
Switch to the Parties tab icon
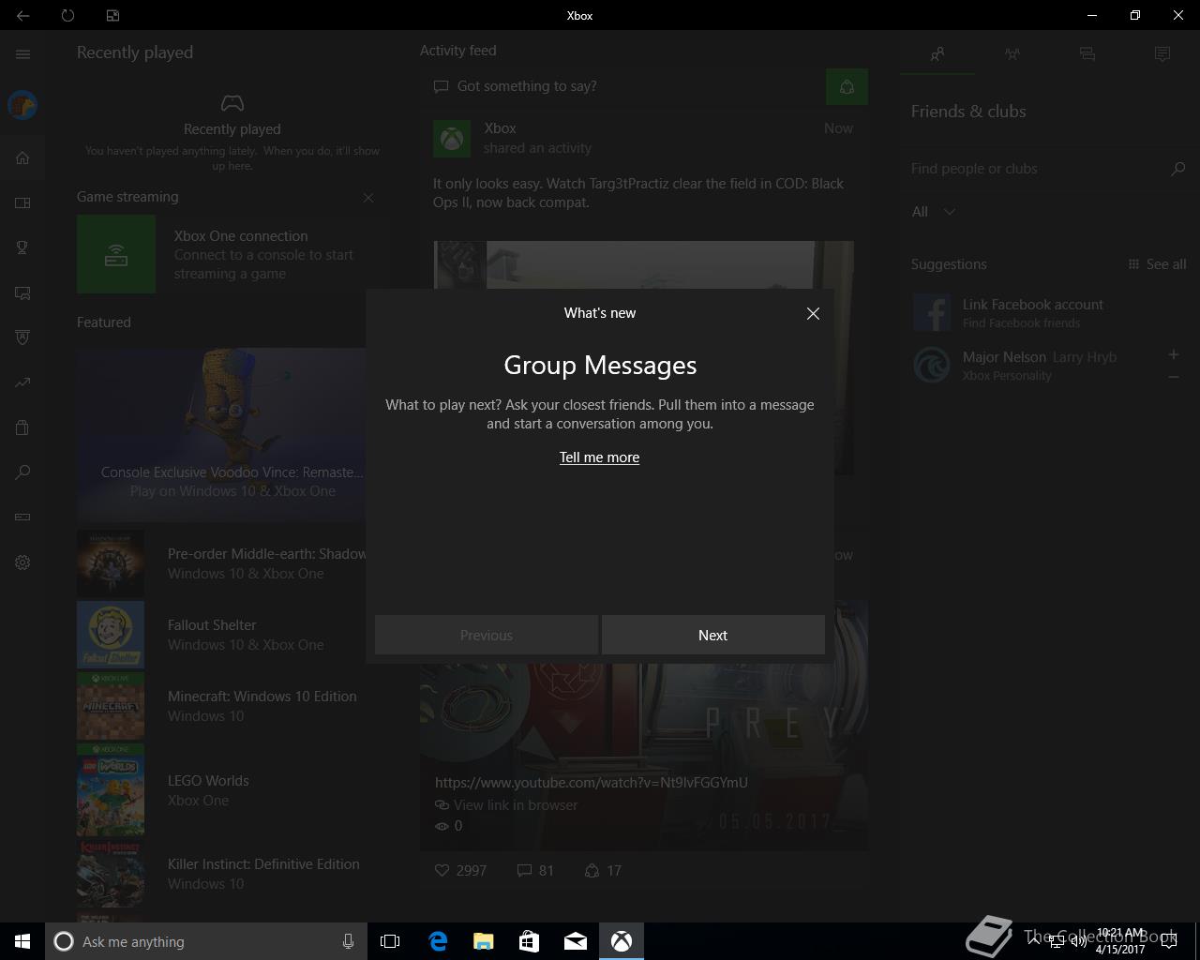pyautogui.click(x=1012, y=54)
